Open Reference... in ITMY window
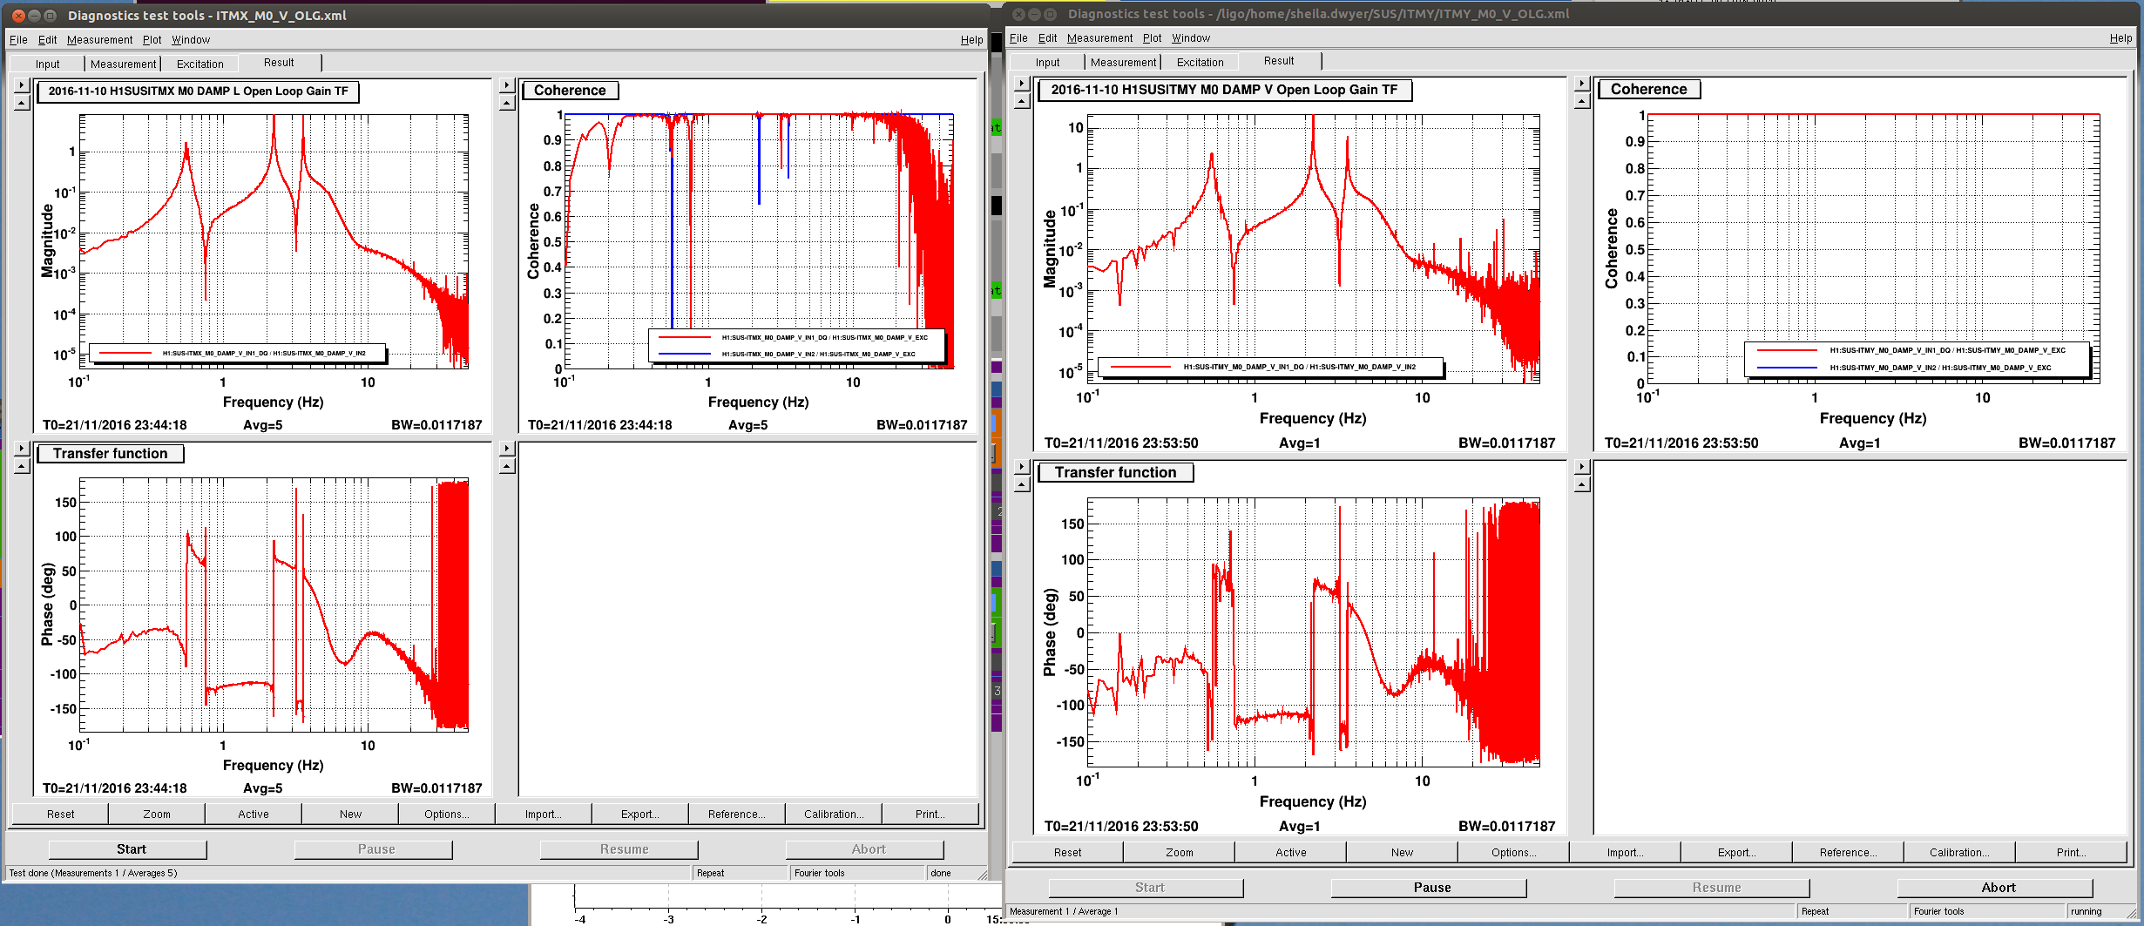 pos(1849,852)
